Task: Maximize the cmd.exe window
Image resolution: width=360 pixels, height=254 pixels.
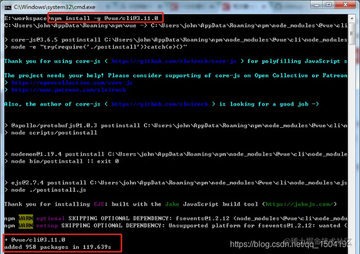Action: (x=329, y=5)
